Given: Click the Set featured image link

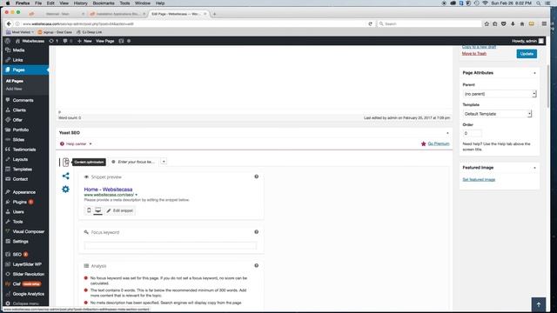Looking at the screenshot, I should tap(479, 180).
